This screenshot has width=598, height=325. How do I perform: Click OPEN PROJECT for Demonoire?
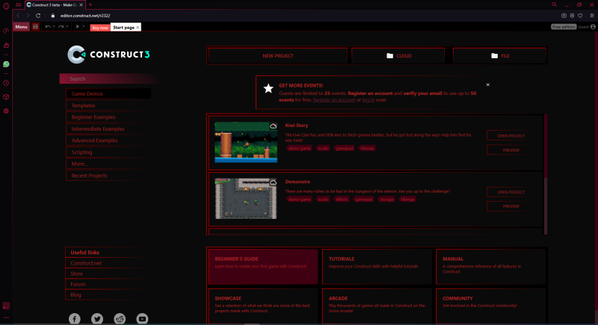point(511,192)
